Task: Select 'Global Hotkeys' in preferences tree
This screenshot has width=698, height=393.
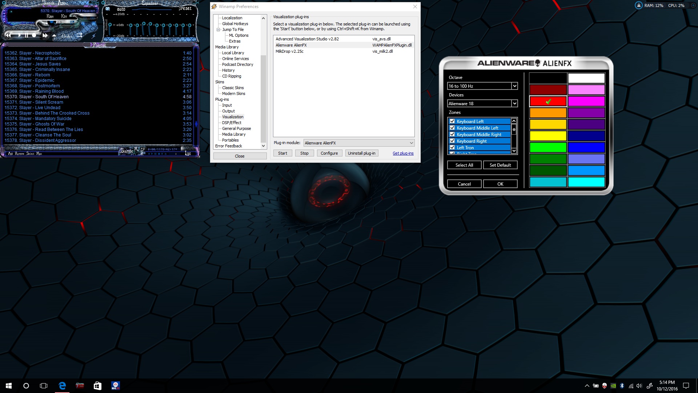Action: [x=235, y=24]
